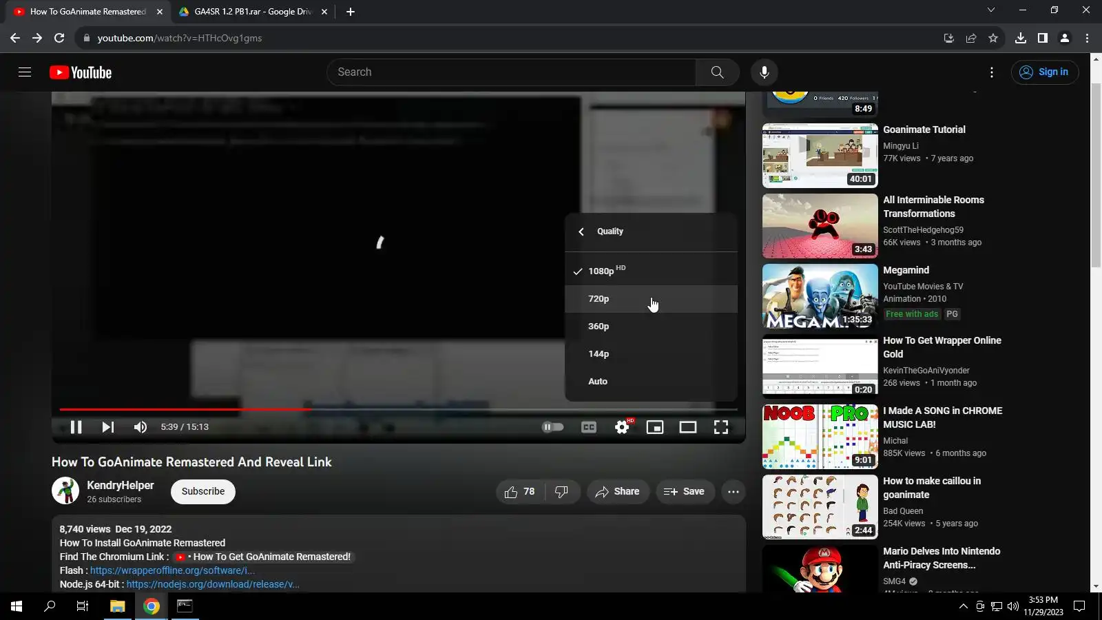
Task: Open Chrome downloads icon
Action: coord(1021,38)
